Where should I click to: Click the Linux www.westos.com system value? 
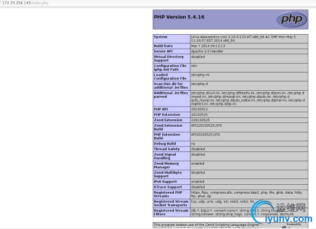pos(243,38)
